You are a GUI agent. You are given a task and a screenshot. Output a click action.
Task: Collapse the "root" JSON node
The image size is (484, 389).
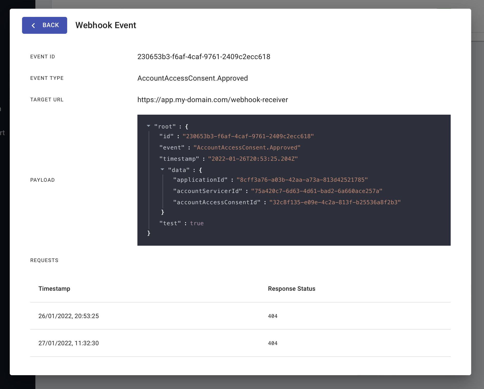pos(148,126)
